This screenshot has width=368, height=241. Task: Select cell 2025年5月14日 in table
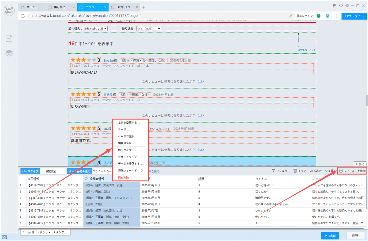(x=168, y=185)
